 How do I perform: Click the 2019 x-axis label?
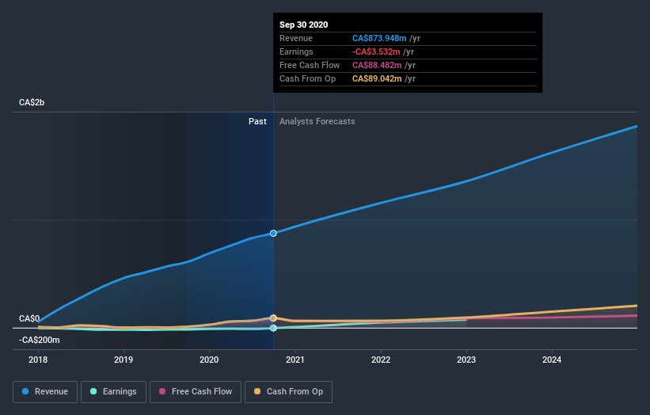point(124,360)
